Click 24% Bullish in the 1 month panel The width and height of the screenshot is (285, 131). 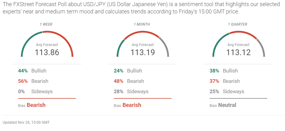tap(128, 71)
